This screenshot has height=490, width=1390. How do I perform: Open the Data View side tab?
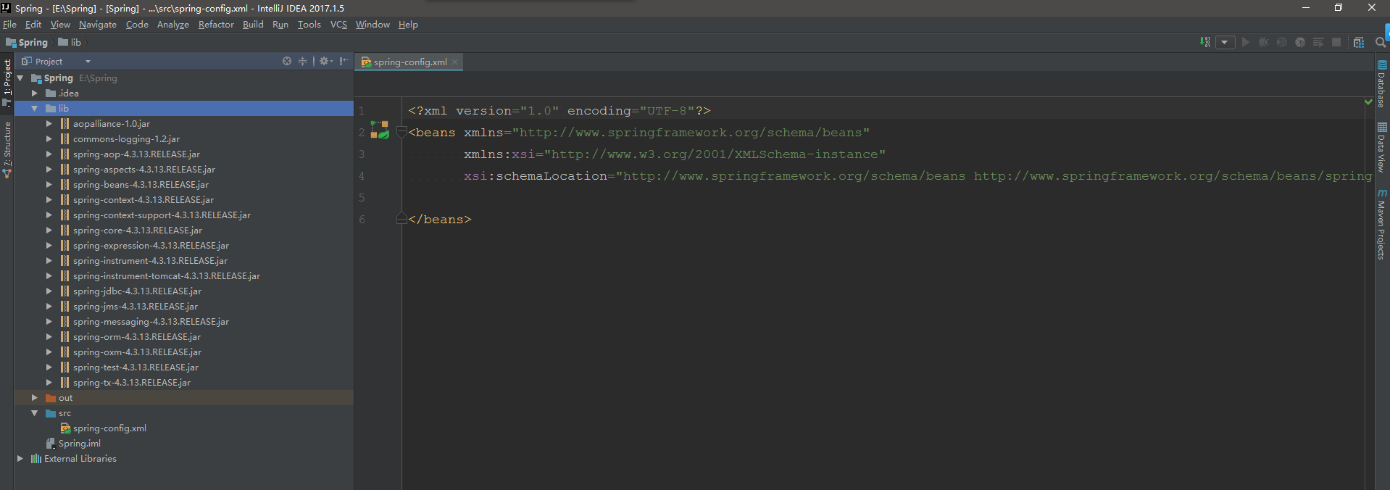tap(1381, 147)
